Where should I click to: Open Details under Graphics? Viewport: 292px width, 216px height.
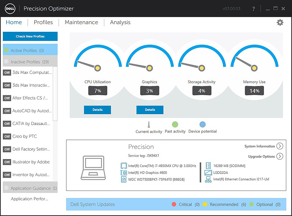point(150,110)
